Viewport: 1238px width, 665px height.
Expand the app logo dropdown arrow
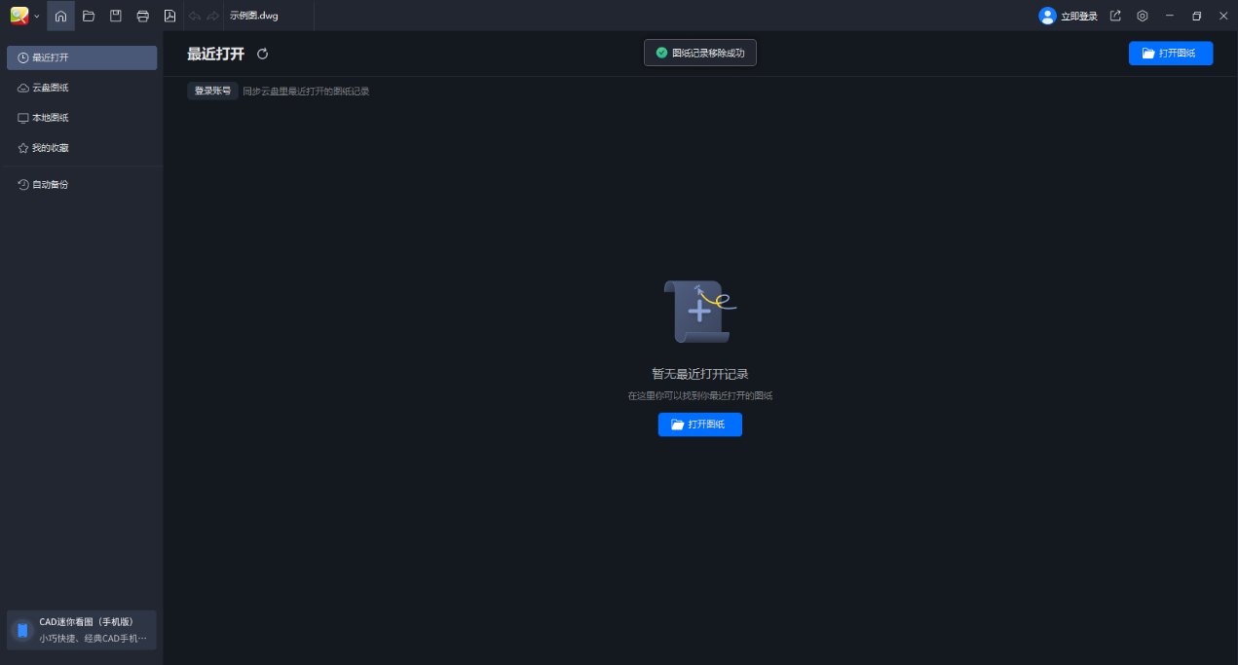pos(37,17)
